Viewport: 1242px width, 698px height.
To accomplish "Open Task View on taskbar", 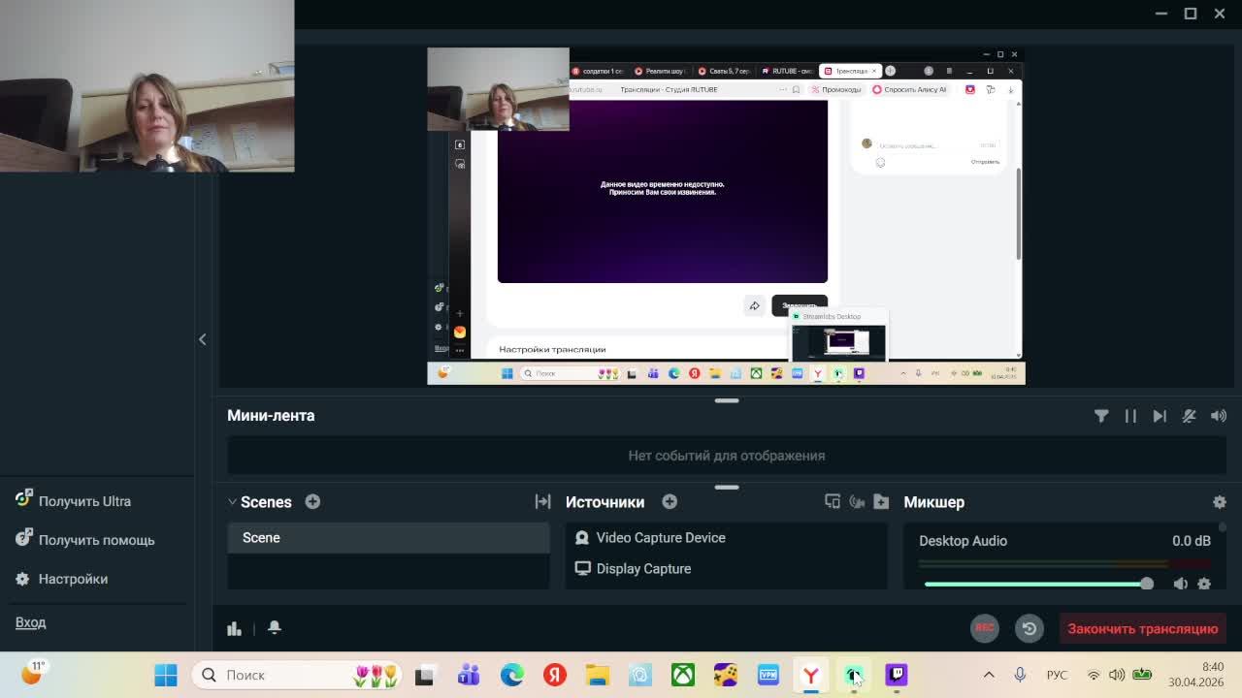I will pos(424,675).
